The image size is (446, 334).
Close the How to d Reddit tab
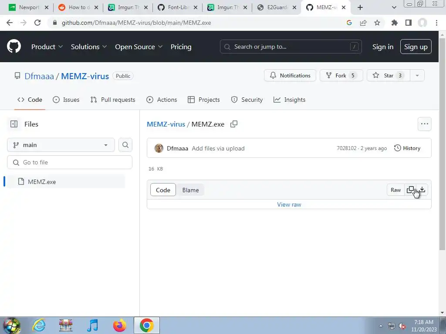(96, 7)
